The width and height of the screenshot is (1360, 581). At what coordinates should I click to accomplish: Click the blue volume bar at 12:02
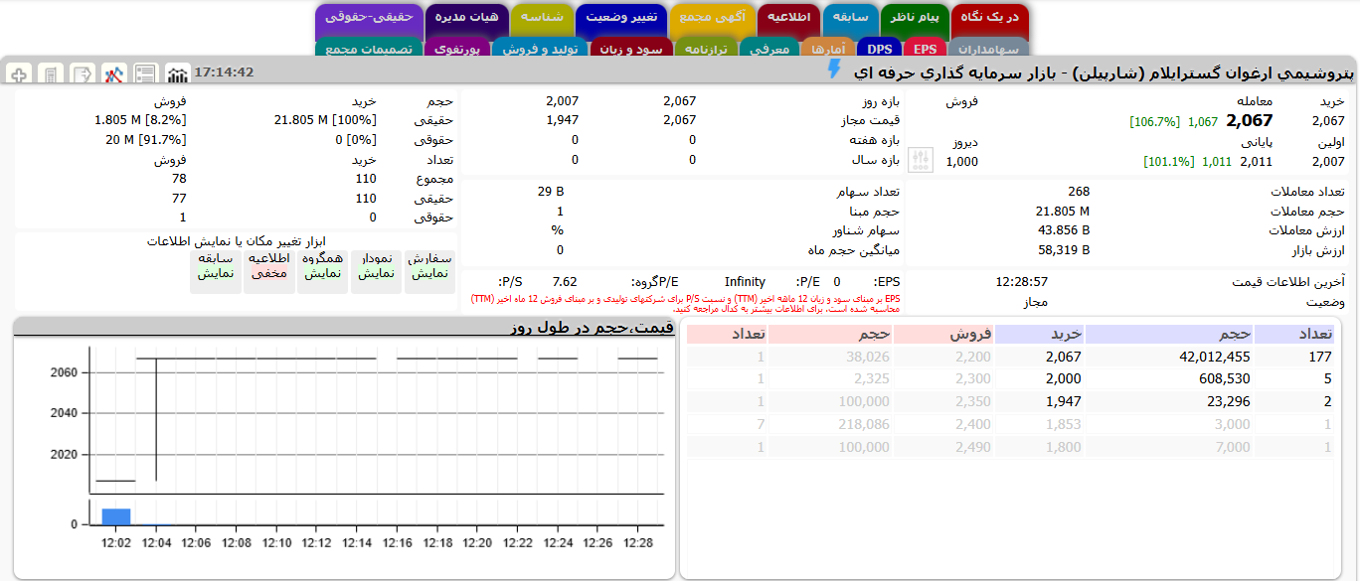(116, 516)
